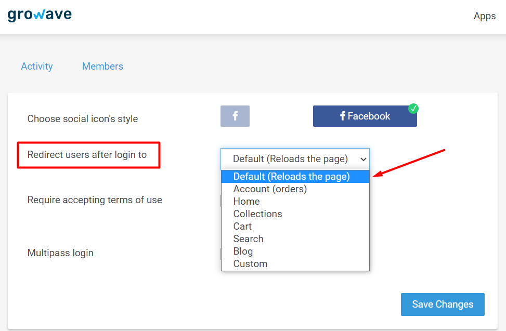
Task: Click the growave logo
Action: point(40,15)
